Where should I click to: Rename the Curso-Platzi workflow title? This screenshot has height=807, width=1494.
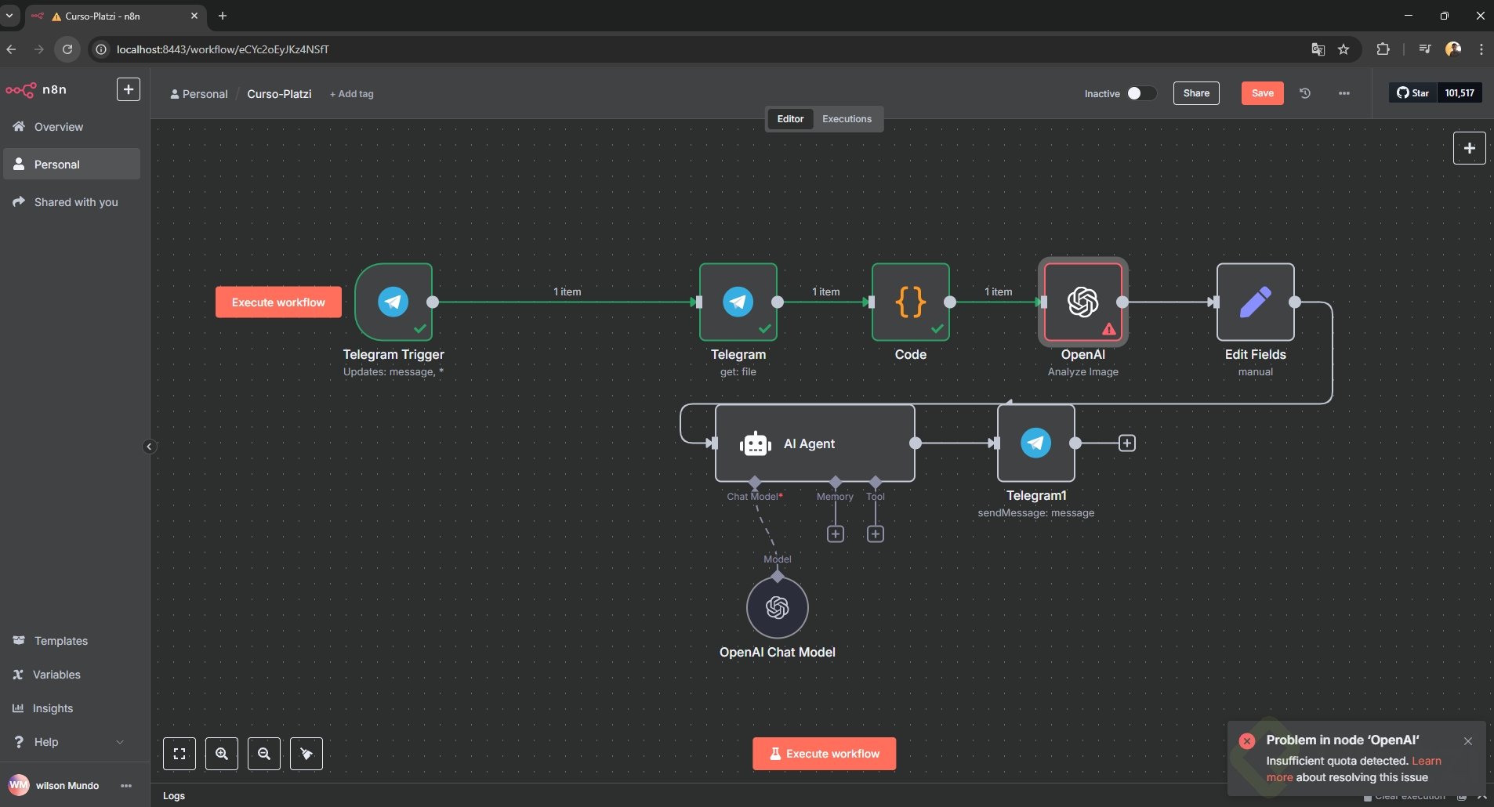click(x=279, y=94)
